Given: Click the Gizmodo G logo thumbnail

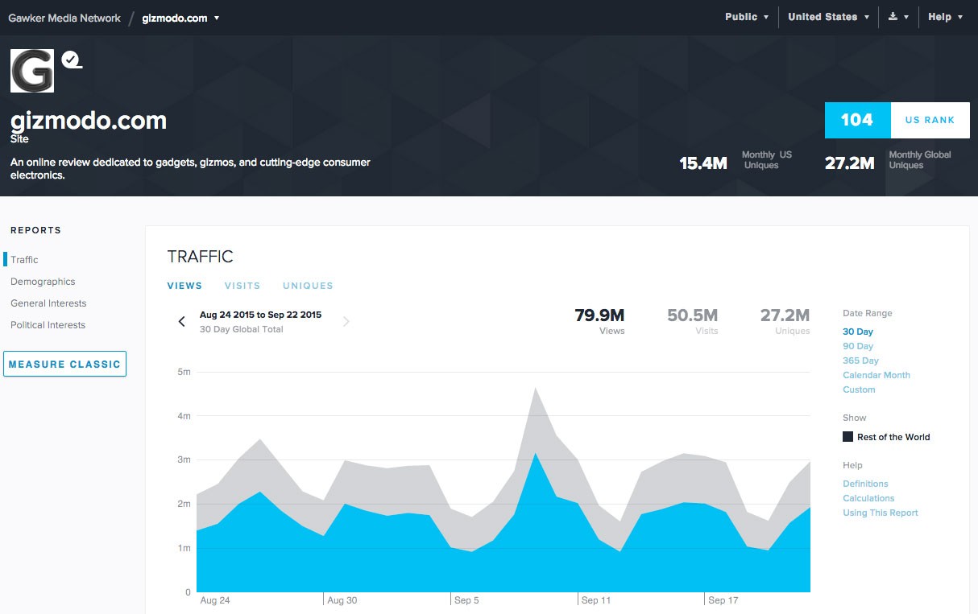Looking at the screenshot, I should 32,71.
